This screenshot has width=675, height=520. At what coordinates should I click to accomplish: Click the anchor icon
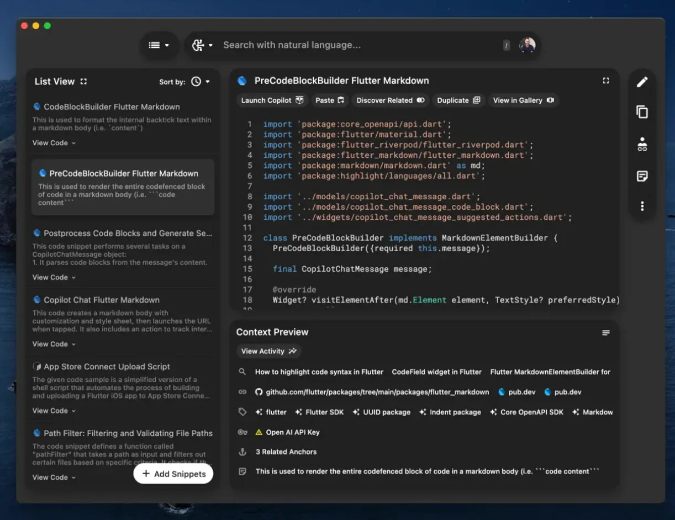(242, 452)
